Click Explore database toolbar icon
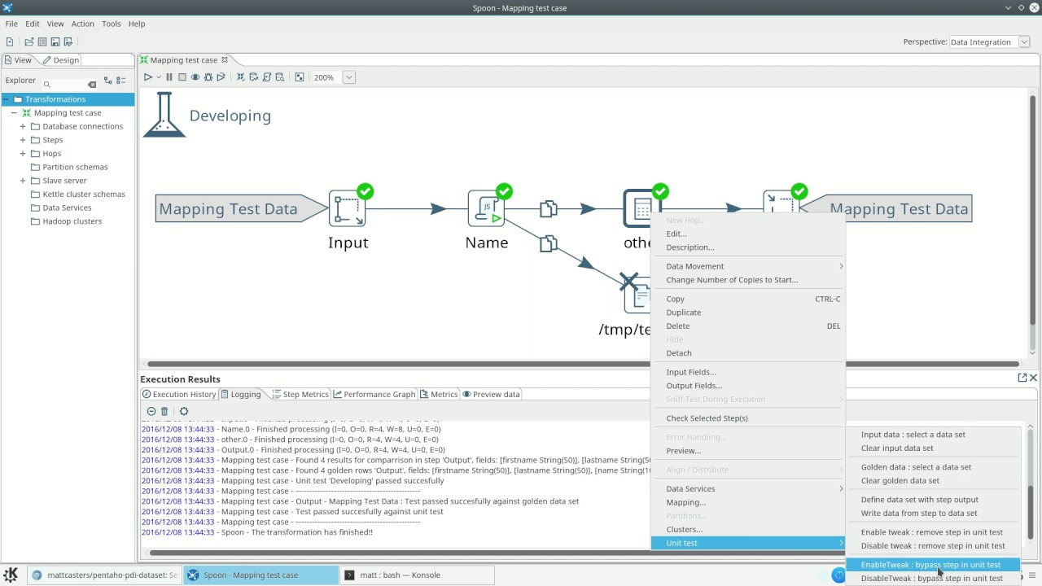The image size is (1042, 586). pyautogui.click(x=280, y=77)
